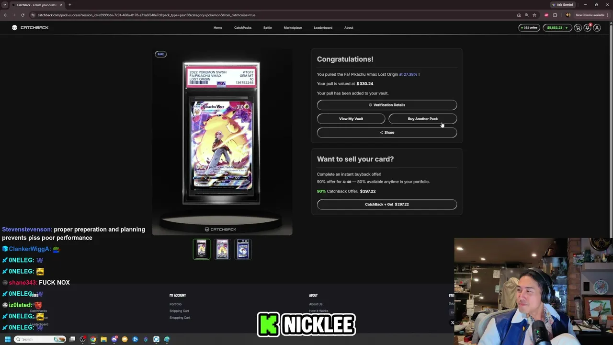
Task: Click the Verification Details button
Action: coord(387,105)
